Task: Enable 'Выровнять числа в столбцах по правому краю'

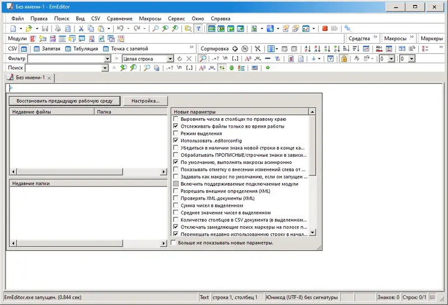Action: coord(176,119)
